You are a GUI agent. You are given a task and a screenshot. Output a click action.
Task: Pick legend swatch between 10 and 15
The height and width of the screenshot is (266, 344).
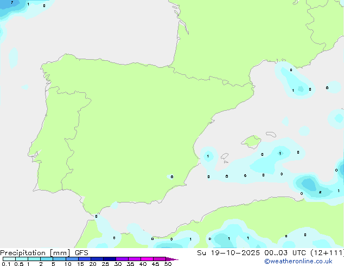coord(72,259)
